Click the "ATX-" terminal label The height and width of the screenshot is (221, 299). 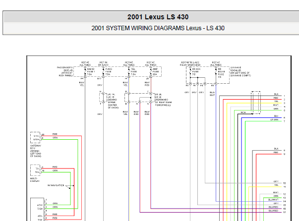point(40,216)
